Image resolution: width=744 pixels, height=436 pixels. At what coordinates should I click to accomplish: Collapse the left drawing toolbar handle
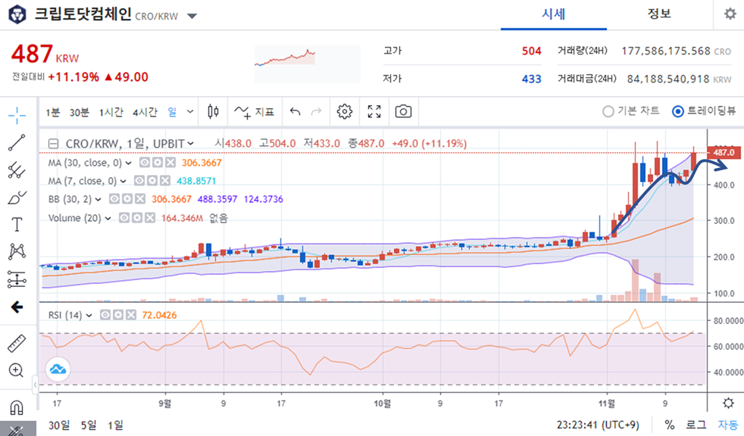pyautogui.click(x=35, y=385)
